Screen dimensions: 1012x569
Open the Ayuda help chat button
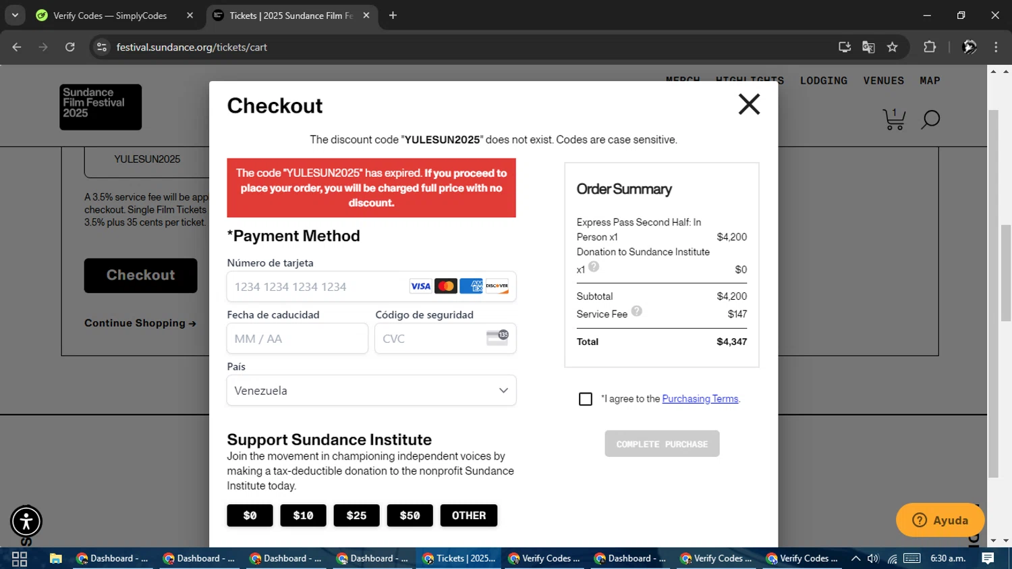click(x=940, y=520)
